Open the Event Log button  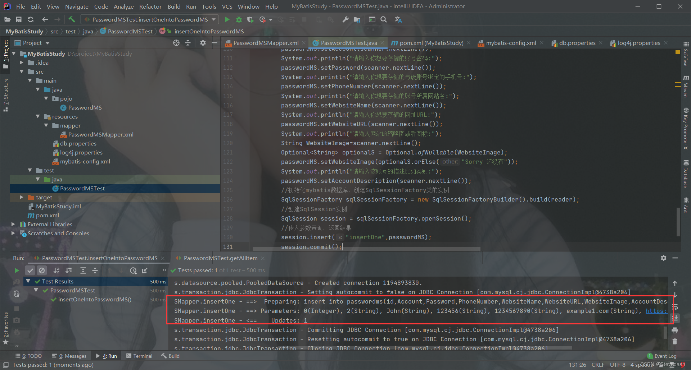click(x=662, y=356)
